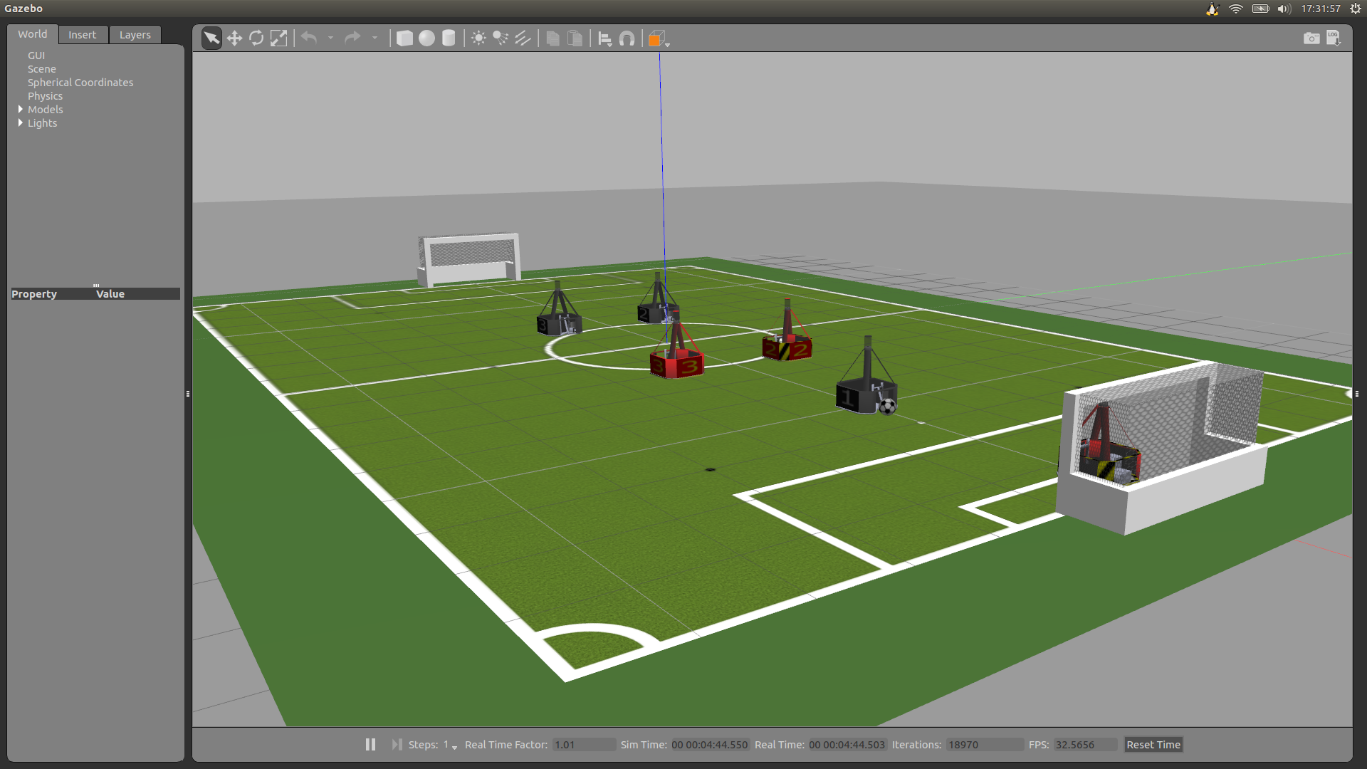
Task: Toggle the snap magnet tool
Action: coord(627,38)
